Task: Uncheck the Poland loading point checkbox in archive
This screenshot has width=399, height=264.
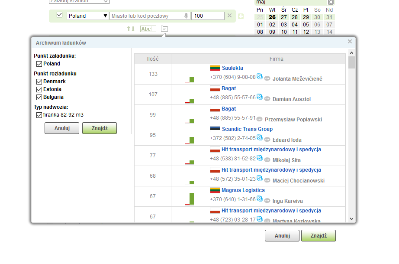Action: 39,64
